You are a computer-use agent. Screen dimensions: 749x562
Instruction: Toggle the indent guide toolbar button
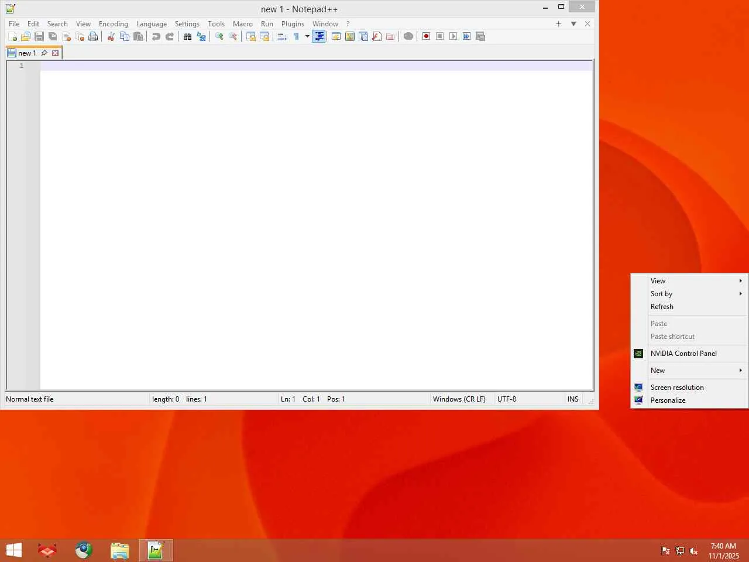pyautogui.click(x=319, y=36)
